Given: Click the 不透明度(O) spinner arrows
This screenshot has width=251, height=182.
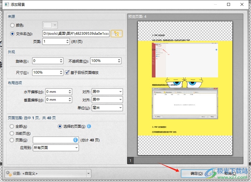Looking at the screenshot, I should click(x=119, y=61).
